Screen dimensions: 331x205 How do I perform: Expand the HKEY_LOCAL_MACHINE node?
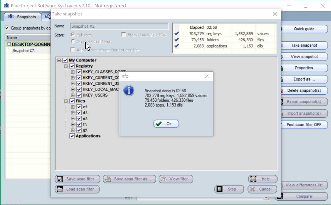coord(73,89)
